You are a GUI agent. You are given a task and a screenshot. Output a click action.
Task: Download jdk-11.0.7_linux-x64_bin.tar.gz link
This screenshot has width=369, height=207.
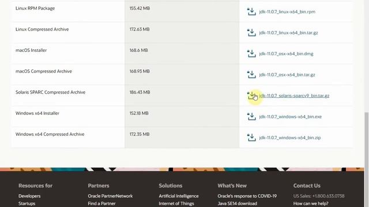[x=288, y=33]
